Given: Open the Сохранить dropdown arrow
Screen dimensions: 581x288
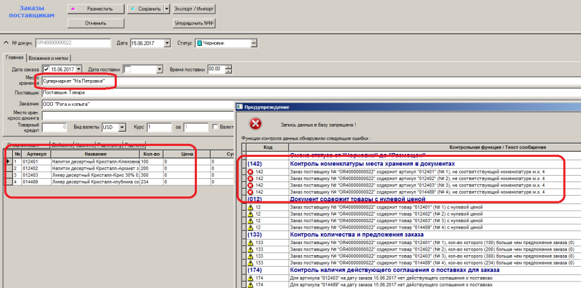Looking at the screenshot, I should (167, 9).
